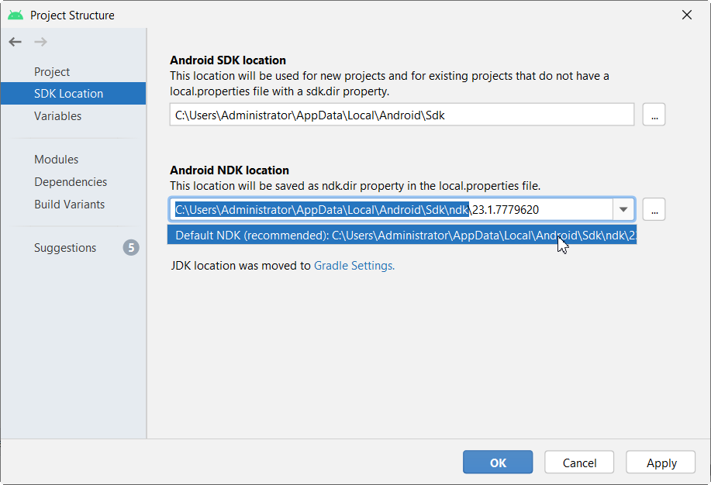Browse for Android NDK location folder

click(x=654, y=210)
